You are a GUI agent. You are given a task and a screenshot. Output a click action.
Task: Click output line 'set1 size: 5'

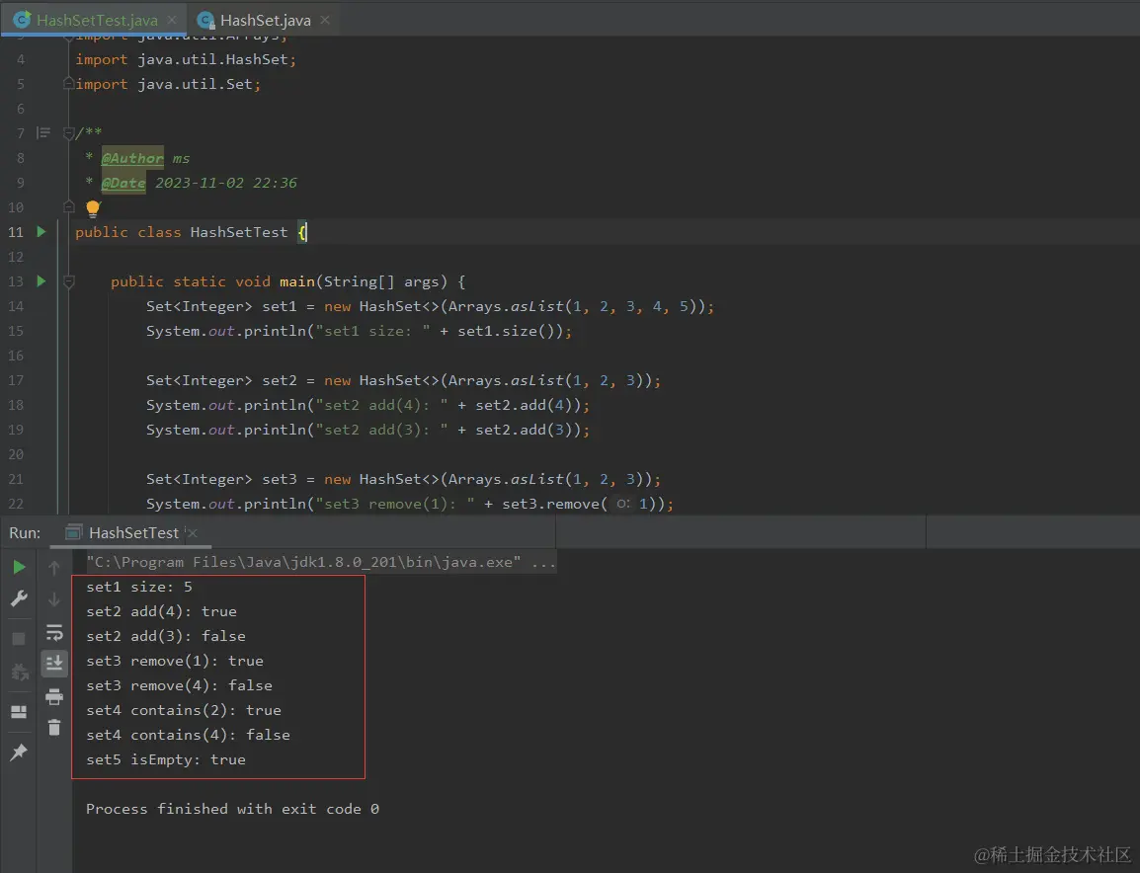(x=139, y=587)
